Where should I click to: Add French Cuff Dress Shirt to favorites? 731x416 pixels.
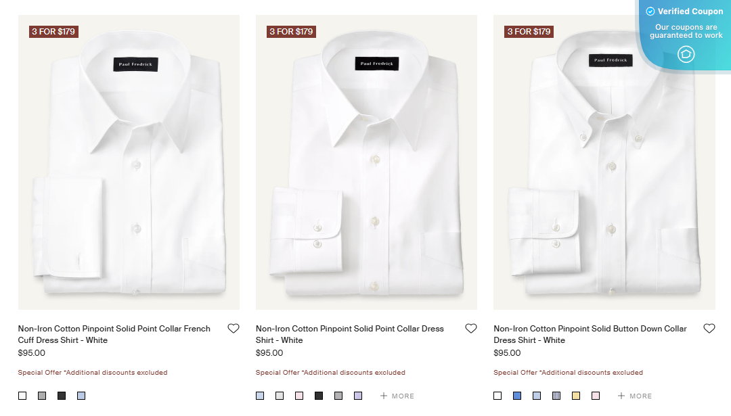point(233,328)
